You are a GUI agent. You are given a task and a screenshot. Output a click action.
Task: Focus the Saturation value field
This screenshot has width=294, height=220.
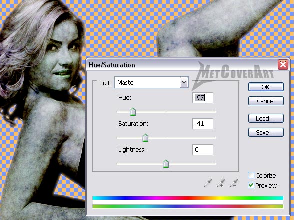pos(203,124)
